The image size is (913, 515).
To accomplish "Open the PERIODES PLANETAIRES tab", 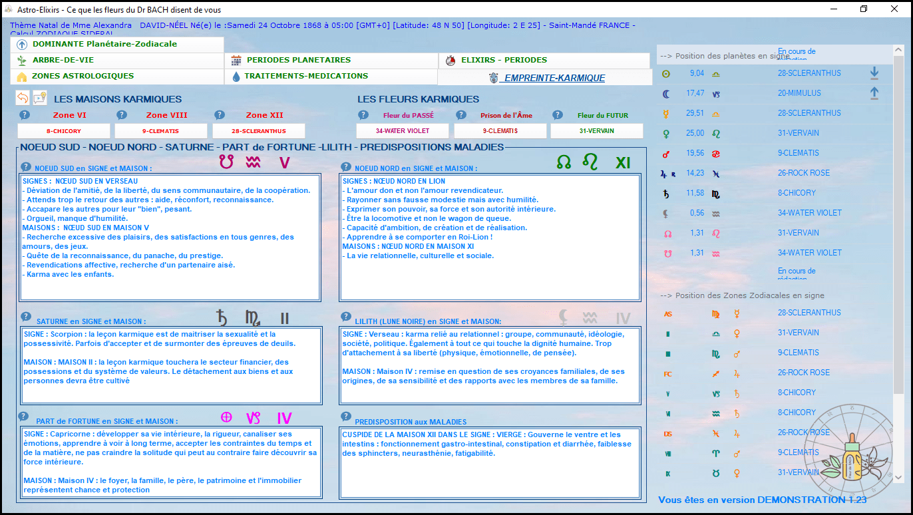I will click(331, 60).
